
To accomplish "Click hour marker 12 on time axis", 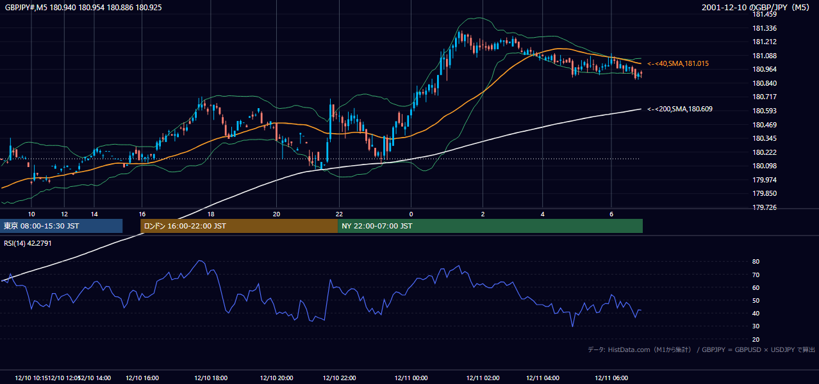I will [x=64, y=214].
